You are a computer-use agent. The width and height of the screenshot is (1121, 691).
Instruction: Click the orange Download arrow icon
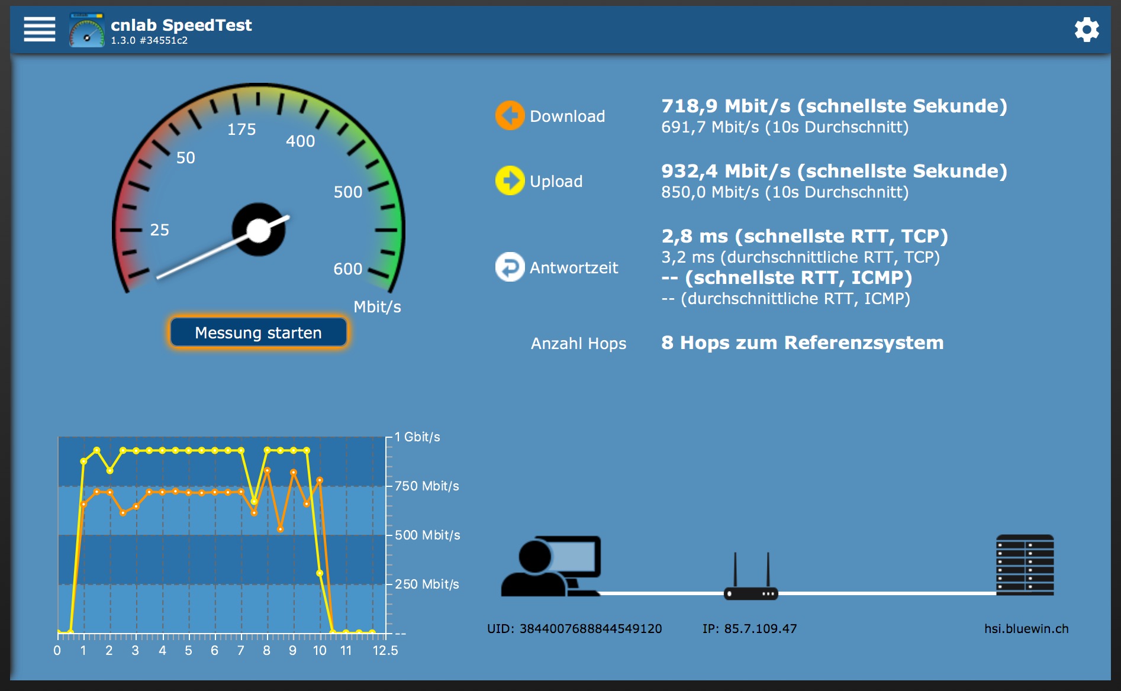coord(510,115)
